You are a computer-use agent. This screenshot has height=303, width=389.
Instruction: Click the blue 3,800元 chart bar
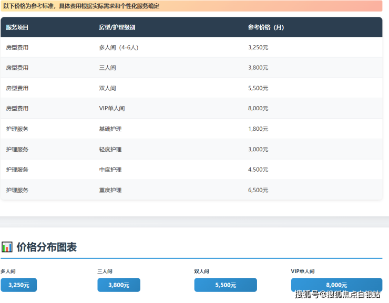pyautogui.click(x=119, y=285)
